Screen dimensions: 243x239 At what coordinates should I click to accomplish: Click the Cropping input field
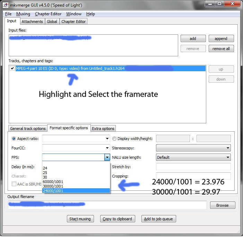(x=193, y=176)
